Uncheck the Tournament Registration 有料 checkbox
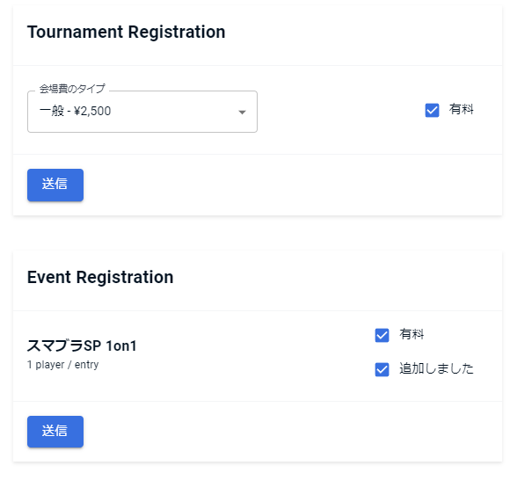Viewport: 532px width, 480px height. pyautogui.click(x=432, y=110)
